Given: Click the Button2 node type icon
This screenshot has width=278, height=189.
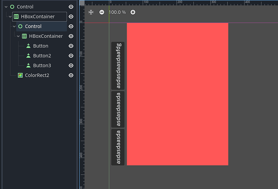Looking at the screenshot, I should pos(28,55).
